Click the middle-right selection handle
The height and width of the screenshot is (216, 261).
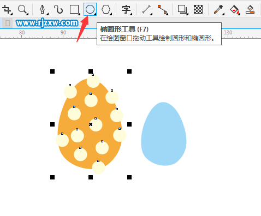[x=129, y=124]
